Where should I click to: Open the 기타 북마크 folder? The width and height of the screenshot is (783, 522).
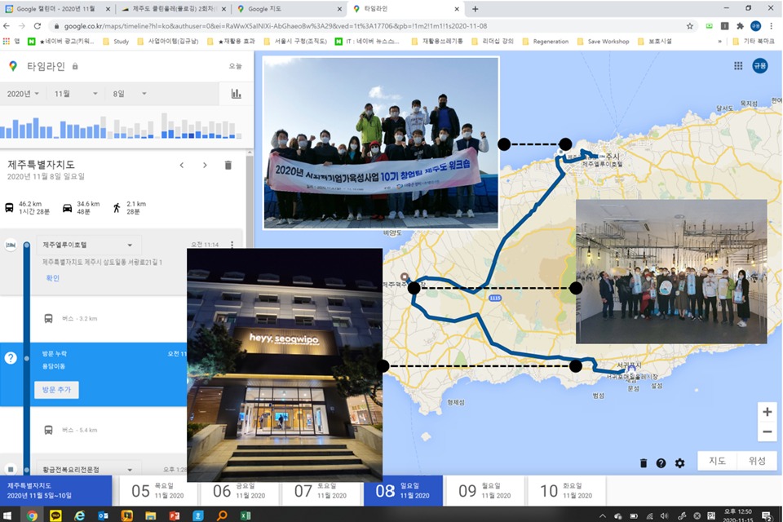tap(754, 42)
